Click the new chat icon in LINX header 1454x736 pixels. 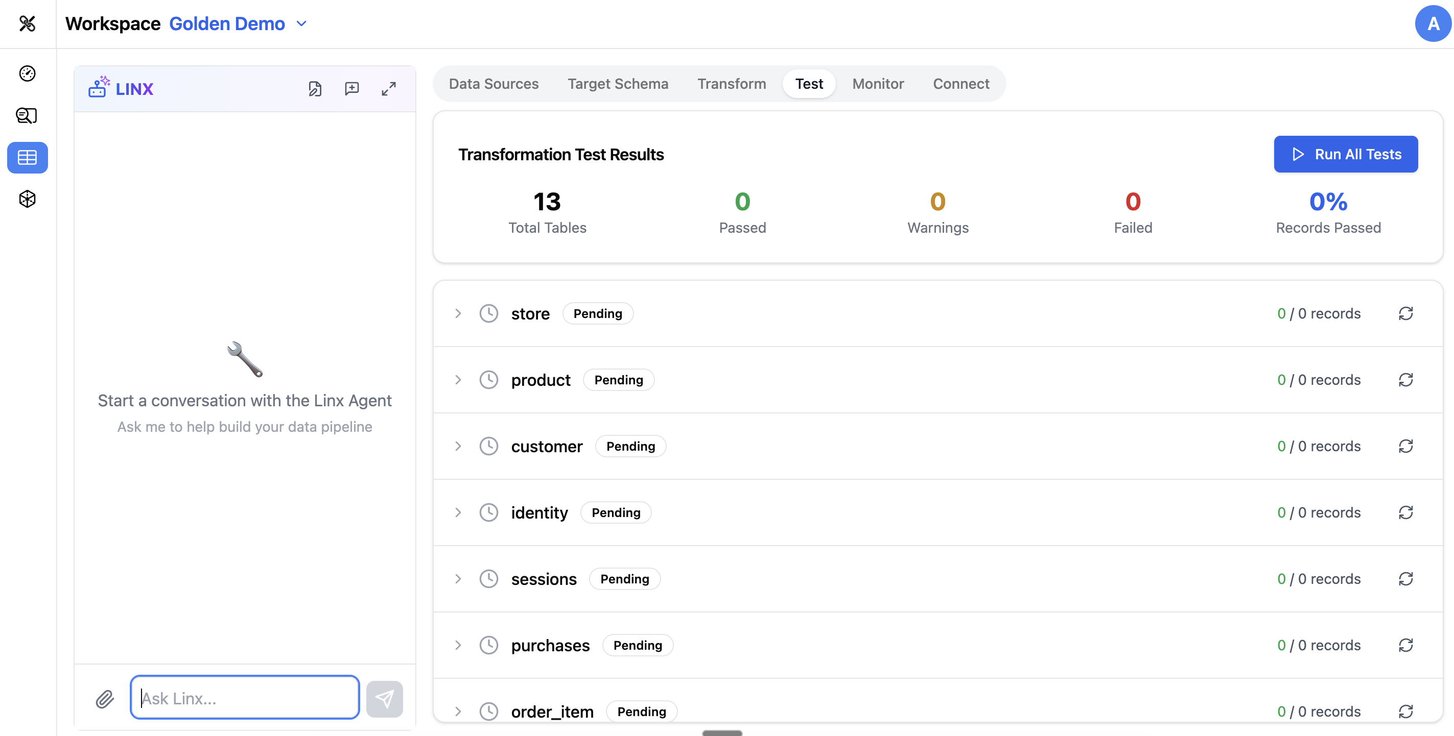pos(351,88)
